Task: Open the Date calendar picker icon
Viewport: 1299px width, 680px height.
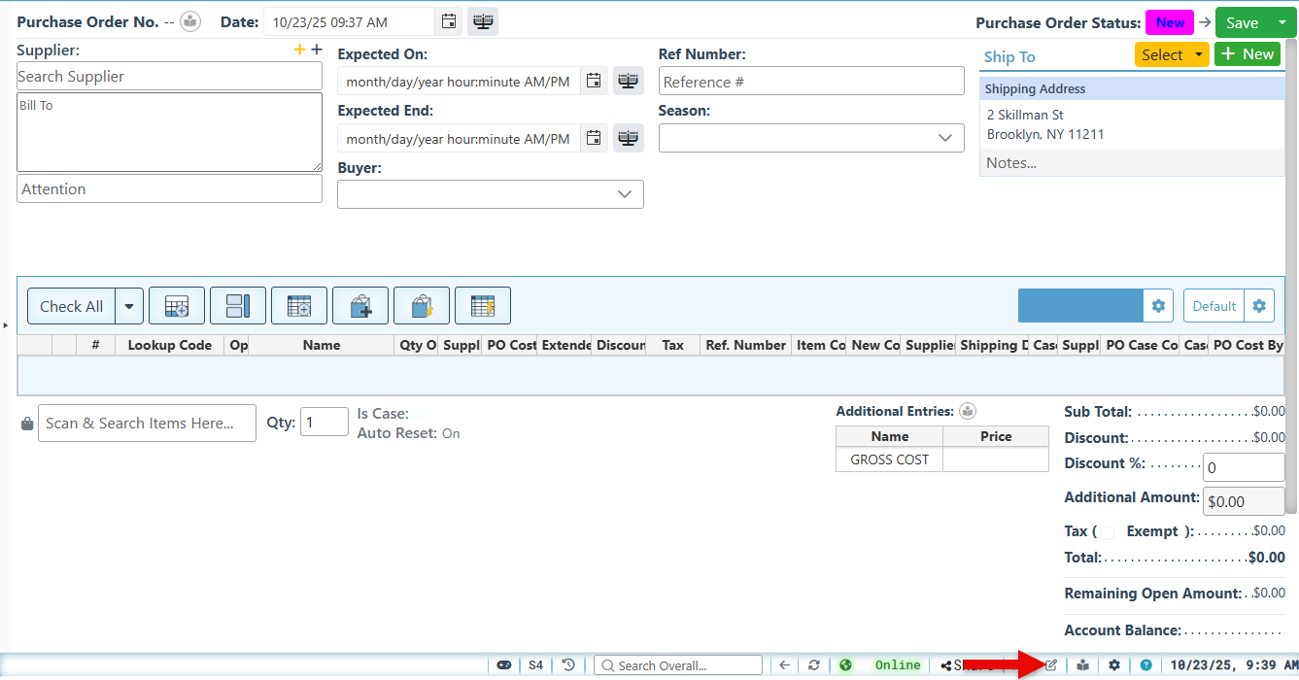Action: (448, 21)
